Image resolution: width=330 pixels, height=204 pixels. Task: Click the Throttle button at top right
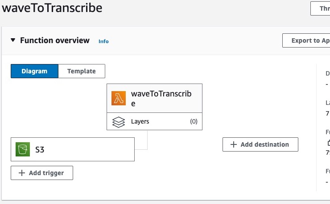pos(320,8)
